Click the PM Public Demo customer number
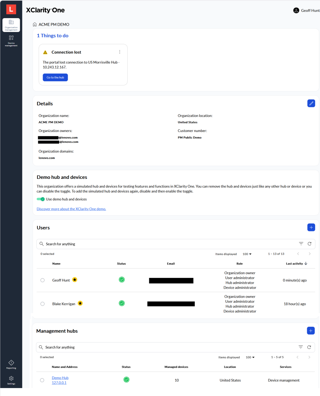Screen dimensions: 320x396 click(x=190, y=138)
